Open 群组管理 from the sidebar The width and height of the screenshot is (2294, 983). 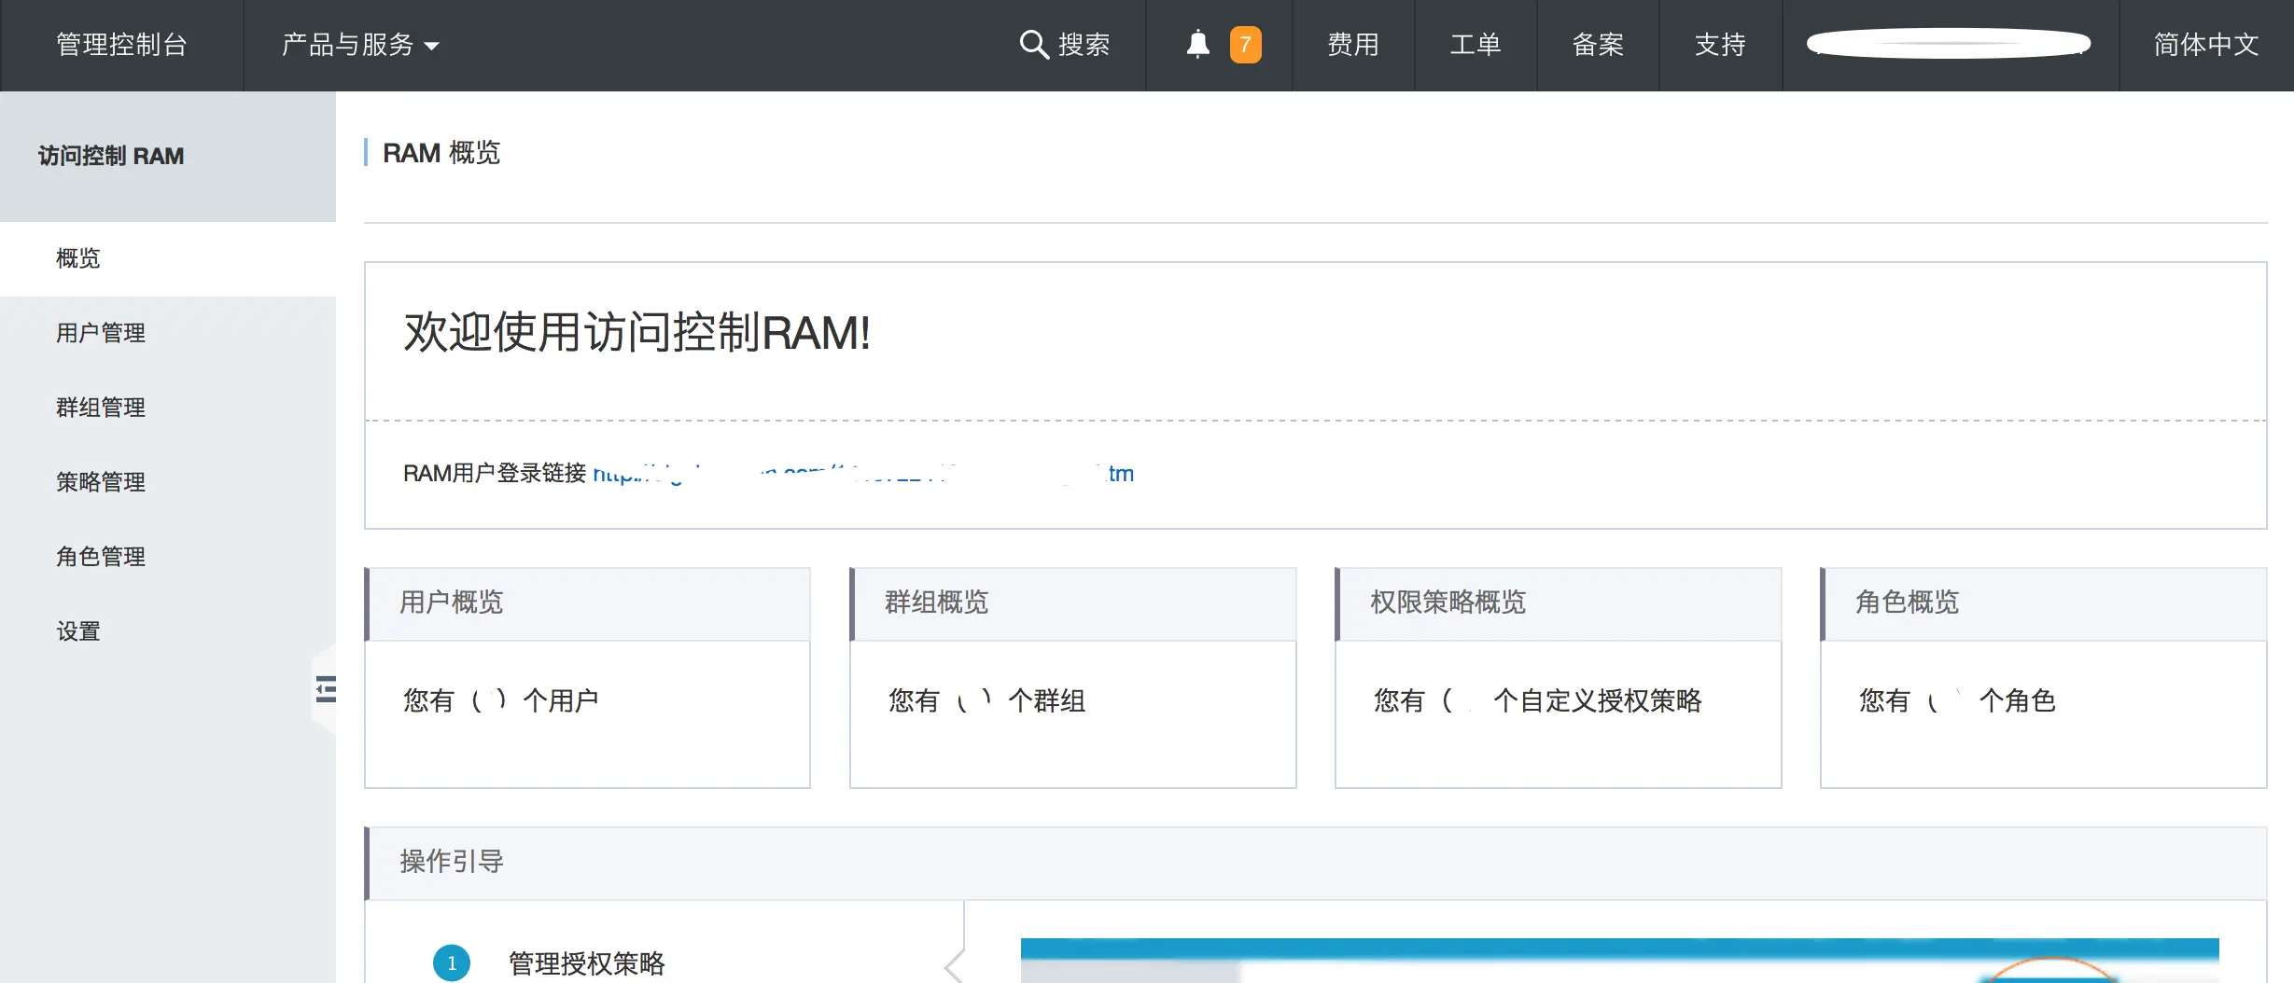pyautogui.click(x=100, y=408)
